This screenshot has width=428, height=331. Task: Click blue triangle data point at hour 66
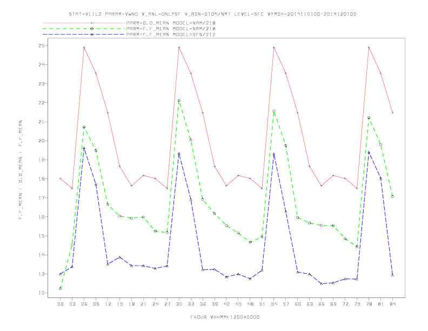pos(322,284)
